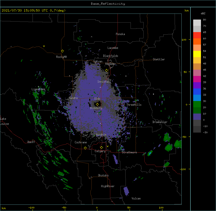Click the purple echo patch north of Vulcan
The width and height of the screenshot is (216, 211).
pyautogui.click(x=126, y=191)
